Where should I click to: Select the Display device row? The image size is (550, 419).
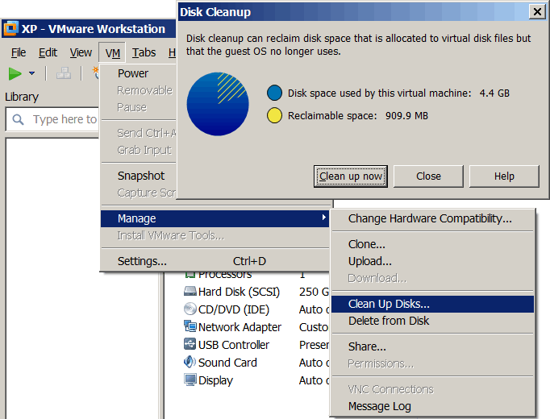click(x=256, y=380)
